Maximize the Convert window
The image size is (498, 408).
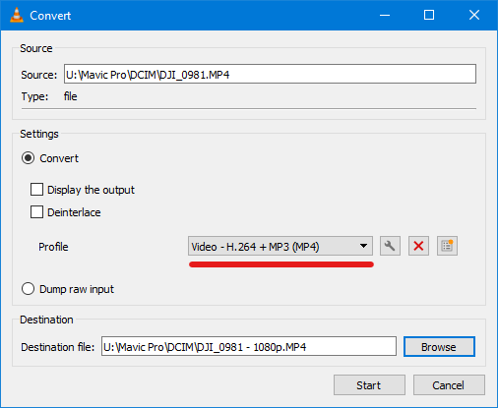429,15
